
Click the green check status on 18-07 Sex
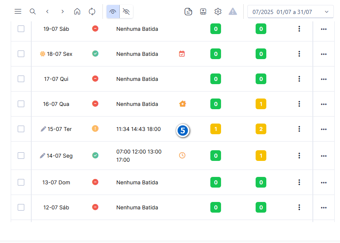pos(95,54)
